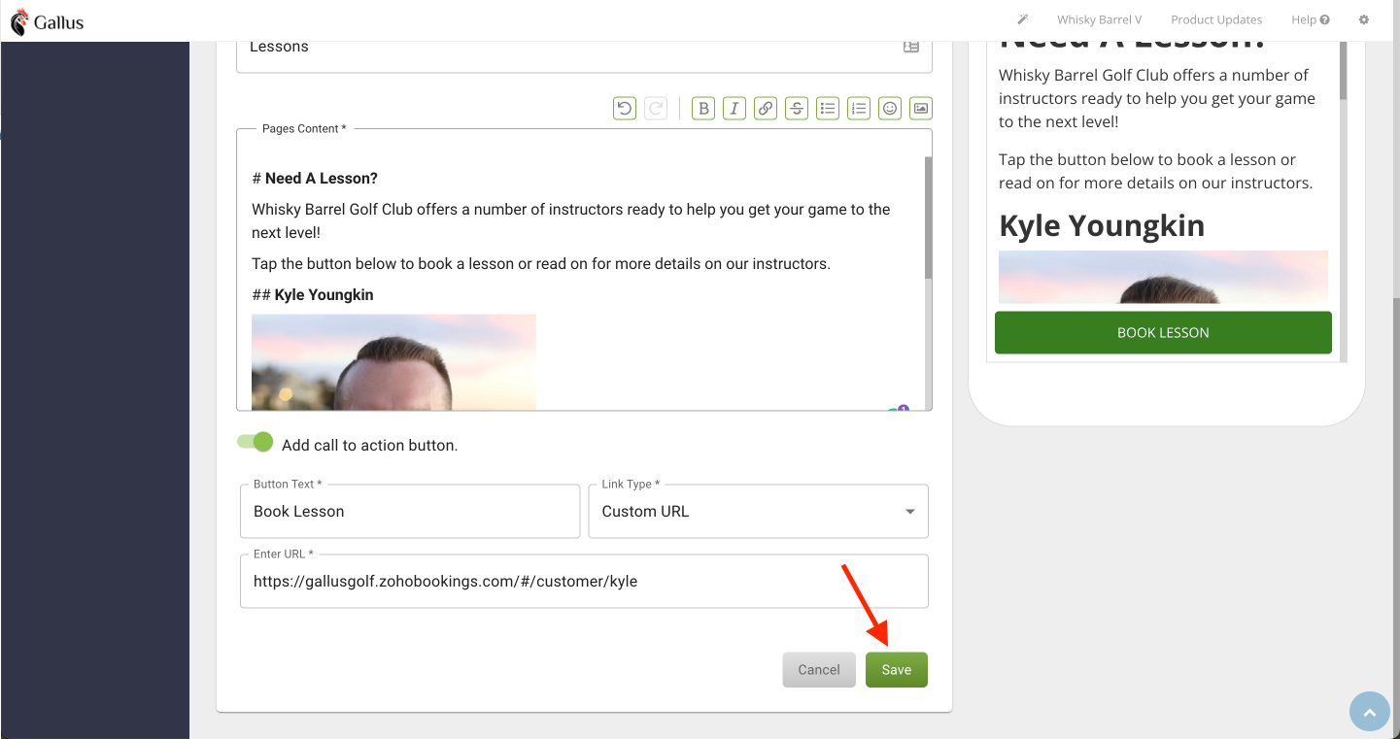
Task: Insert an image via the picture icon
Action: 921,108
